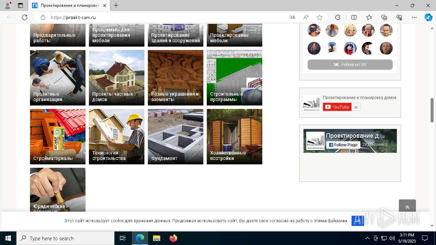Viewport: 436px width, 245px height.
Task: Open Технологии строительства category tile
Action: [116, 136]
